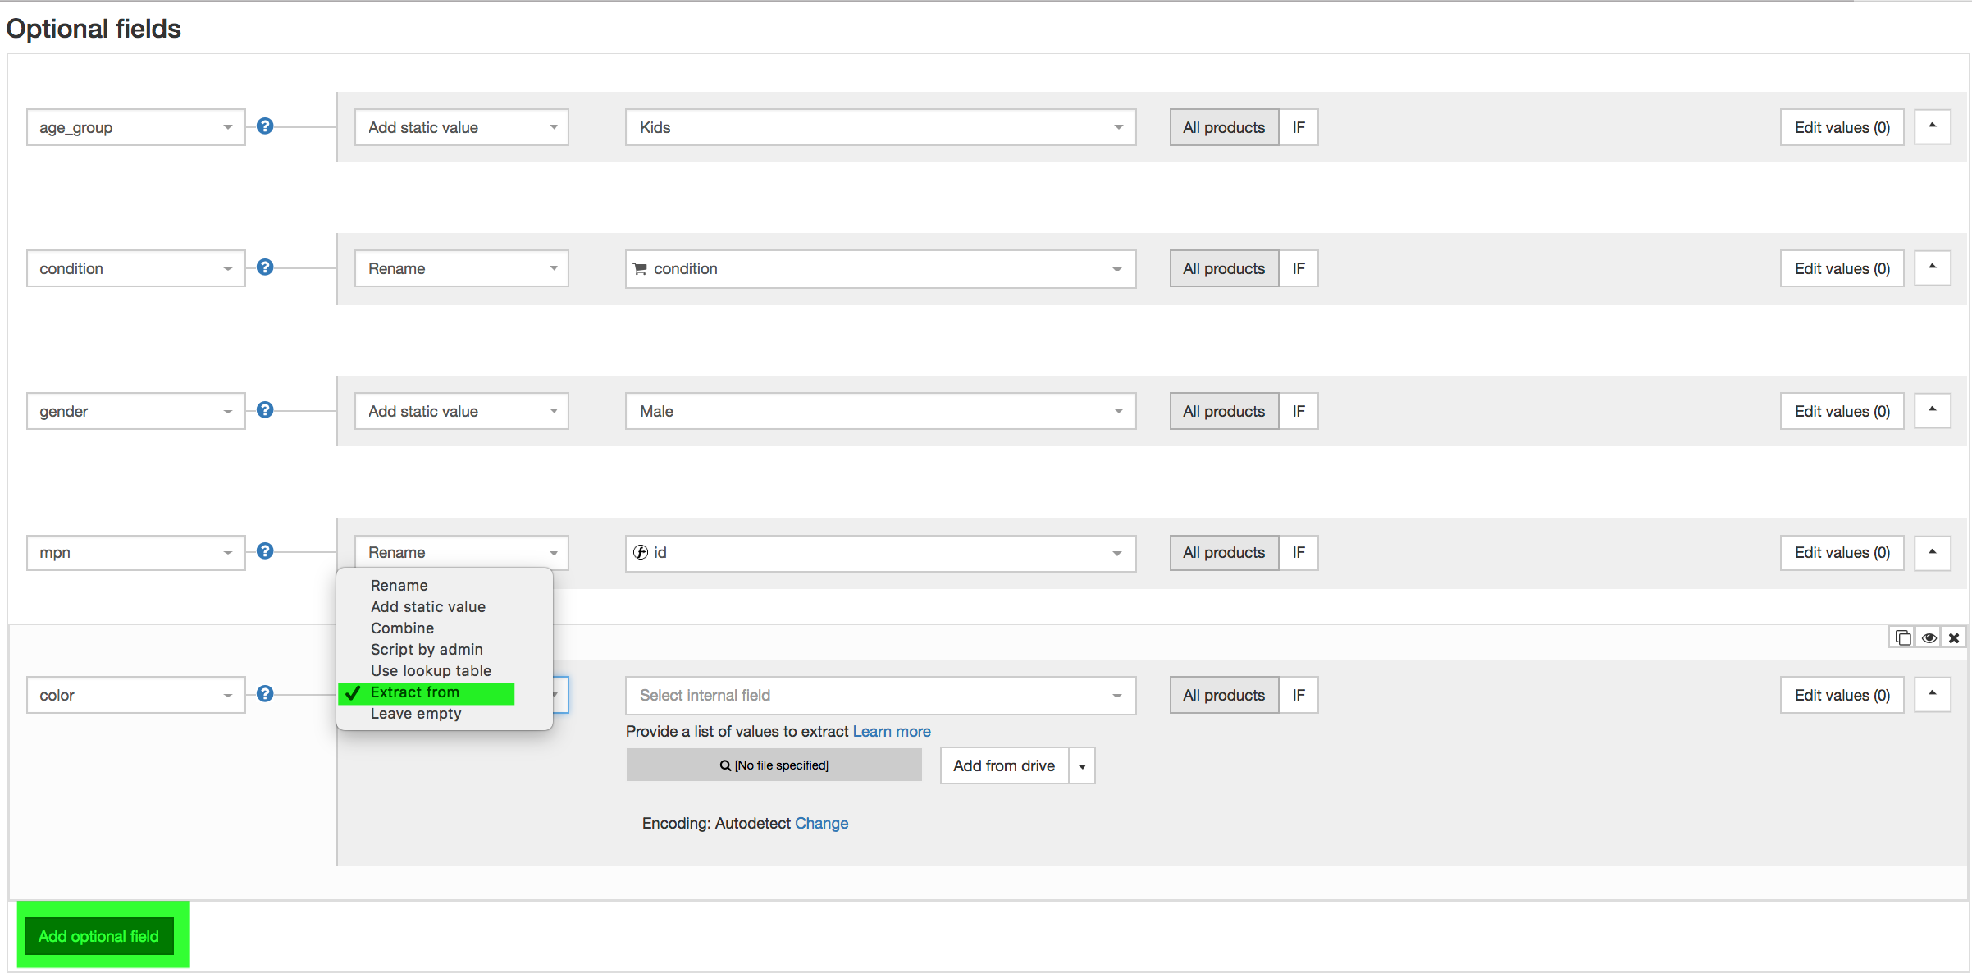Click help icon next to age_group
Viewport: 1972px width, 973px height.
tap(264, 126)
